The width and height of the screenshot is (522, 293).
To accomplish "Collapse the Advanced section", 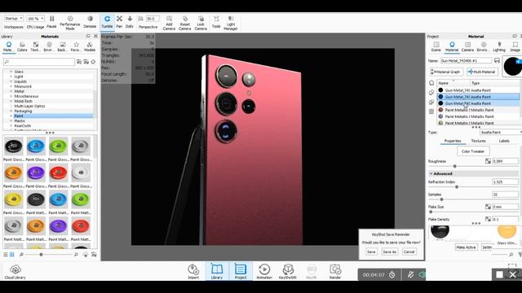I will 431,173.
